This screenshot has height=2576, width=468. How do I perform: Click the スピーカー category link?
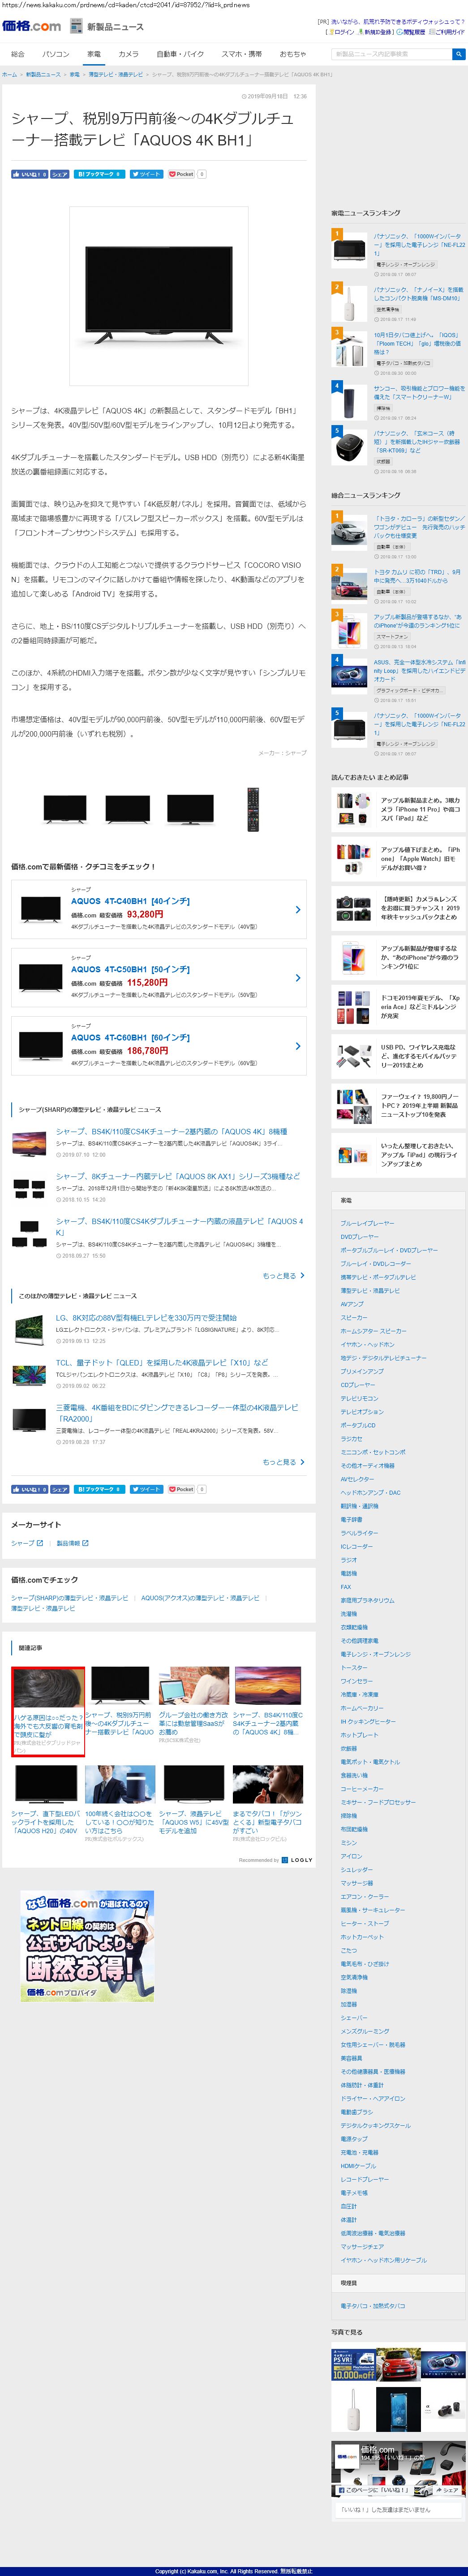[353, 1318]
